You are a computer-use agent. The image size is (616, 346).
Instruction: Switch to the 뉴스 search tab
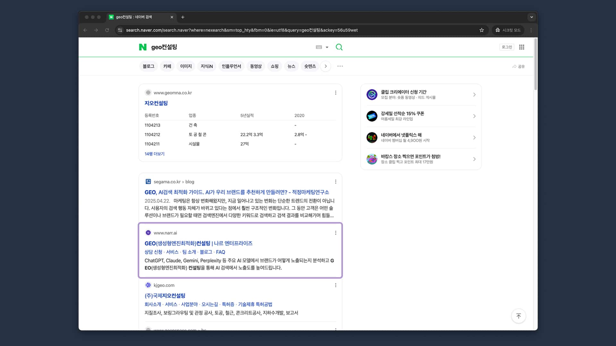point(291,66)
